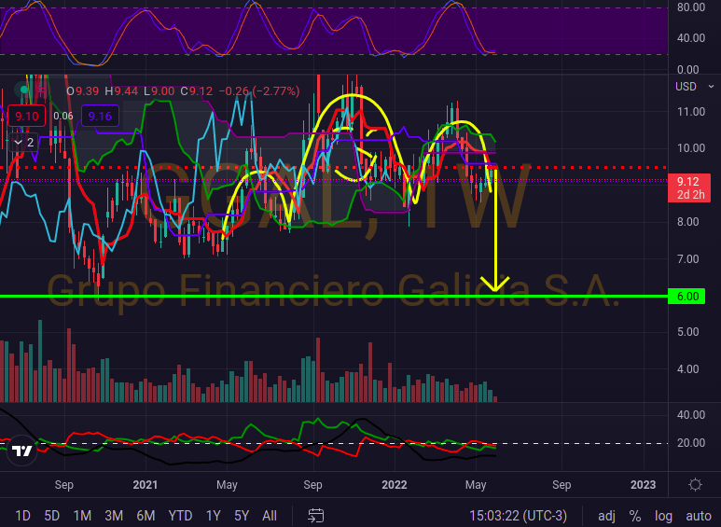The width and height of the screenshot is (721, 527).
Task: Expand the collapsed indicators legend showing 2
Action: [x=24, y=142]
